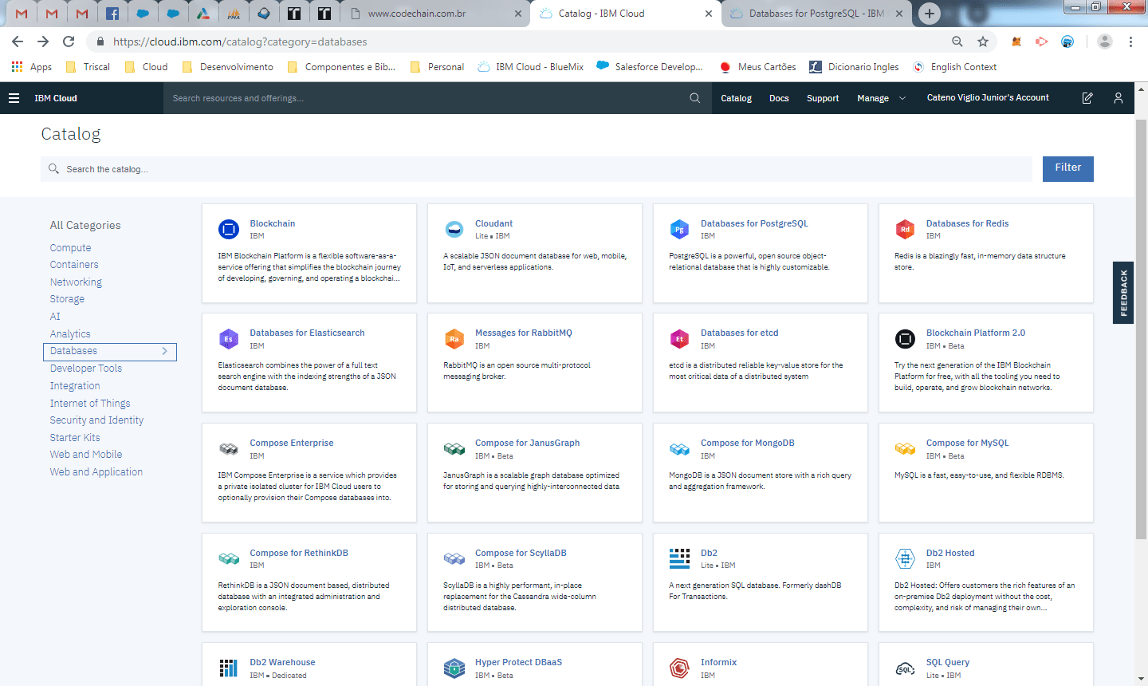Select the Compute category

tap(71, 248)
